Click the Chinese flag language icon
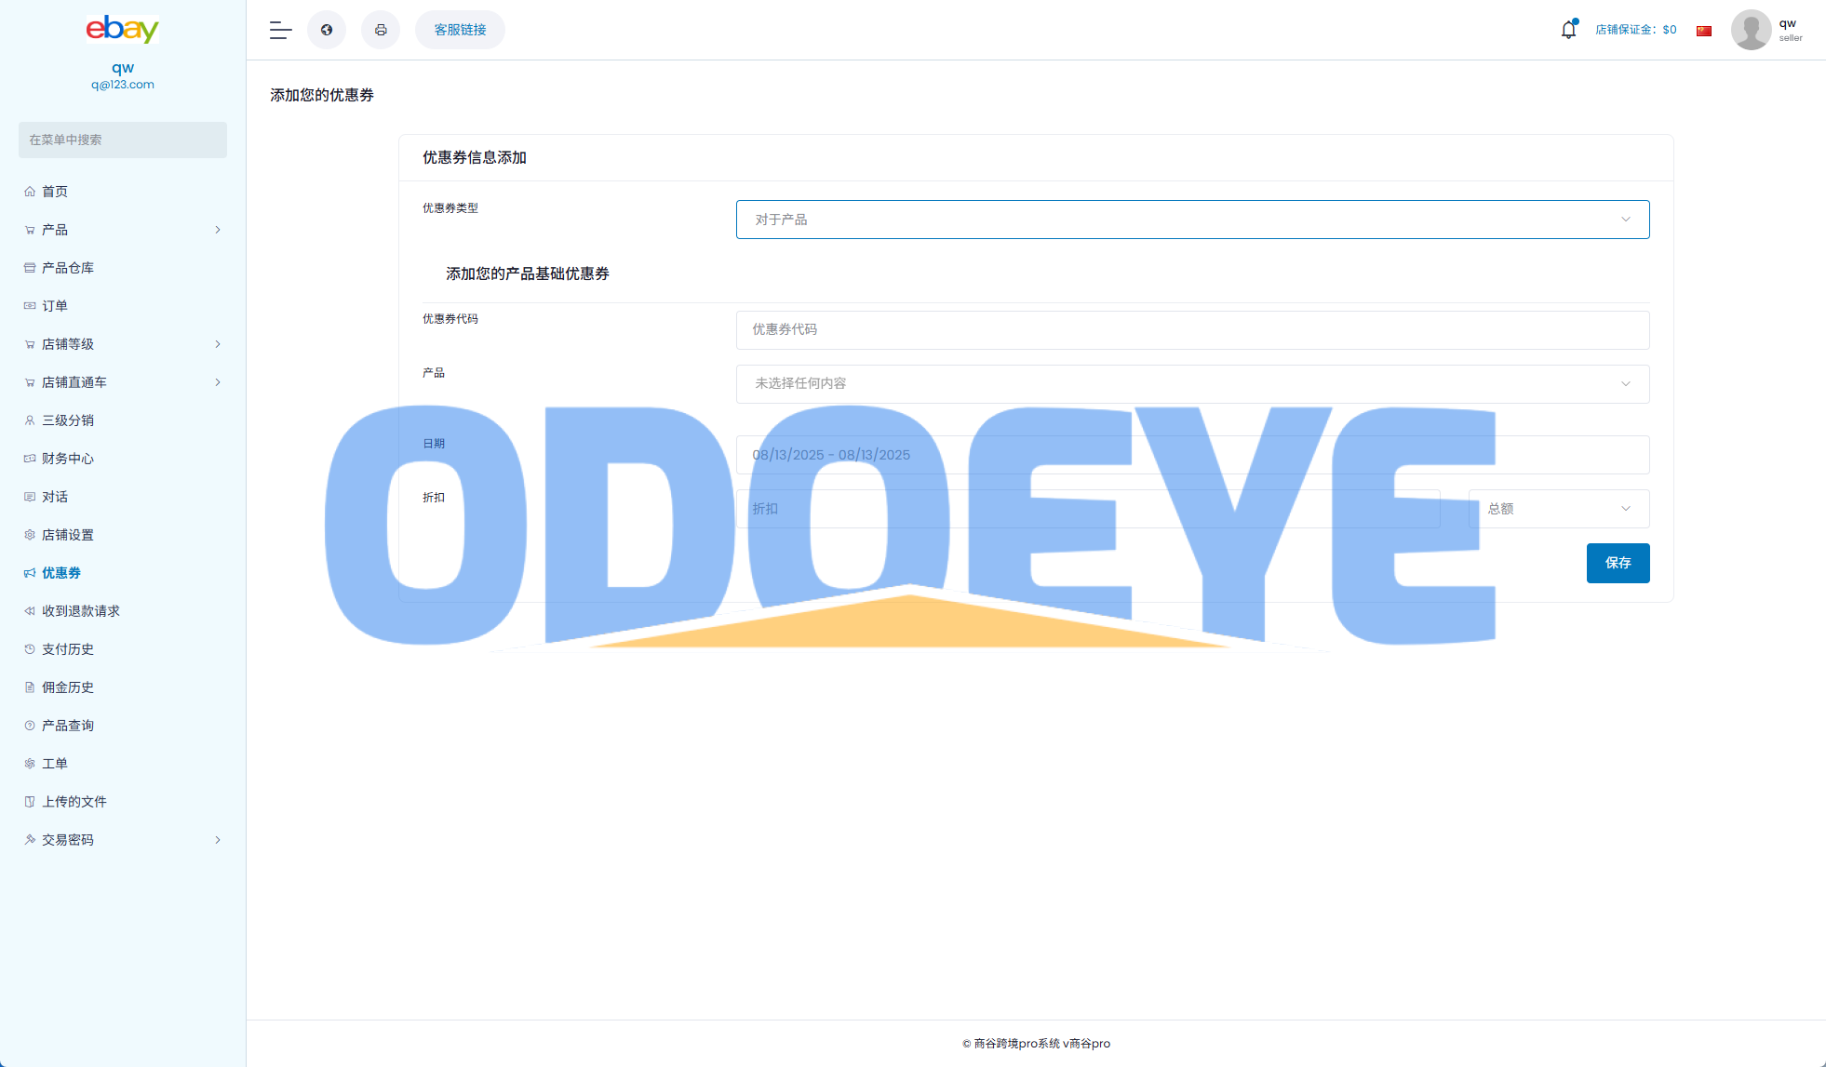This screenshot has width=1826, height=1067. point(1704,31)
